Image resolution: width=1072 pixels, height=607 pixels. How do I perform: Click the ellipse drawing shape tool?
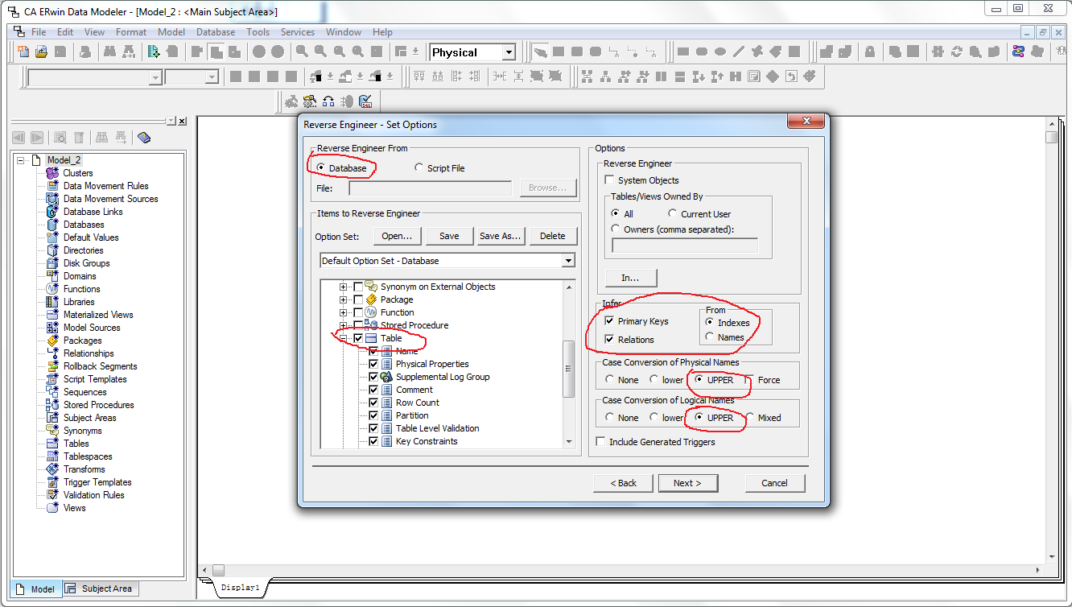(x=720, y=52)
